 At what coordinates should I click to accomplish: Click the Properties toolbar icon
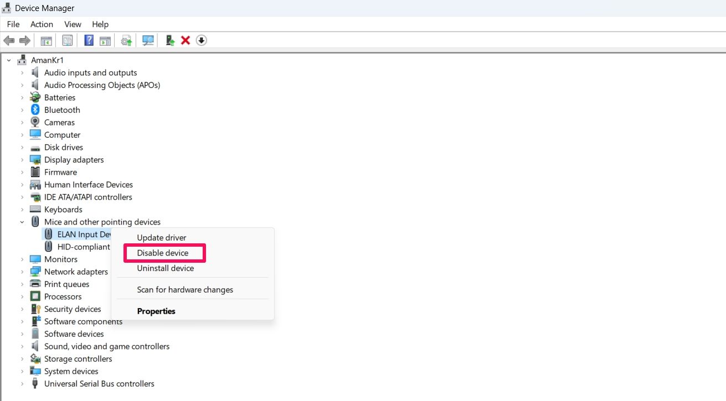click(x=67, y=40)
